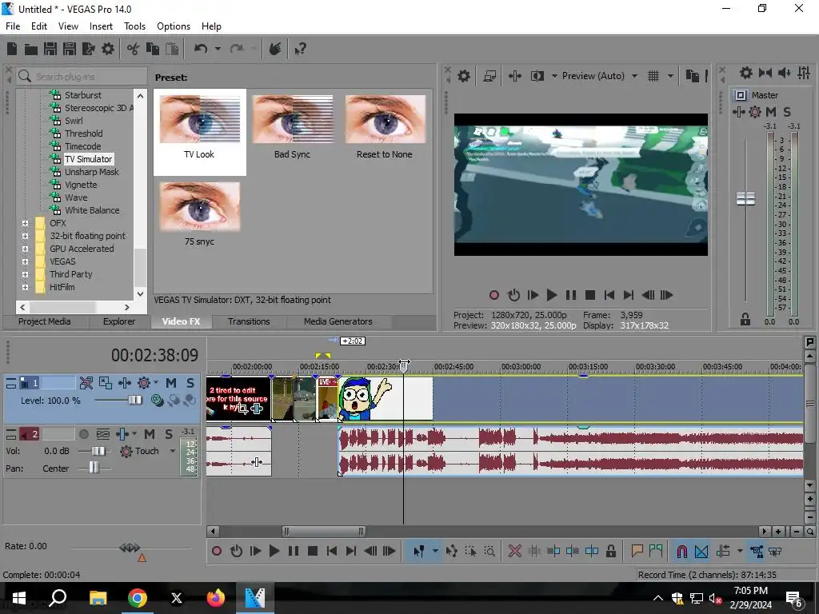Click the Lock Event padlock icon
The image size is (819, 614).
610,551
